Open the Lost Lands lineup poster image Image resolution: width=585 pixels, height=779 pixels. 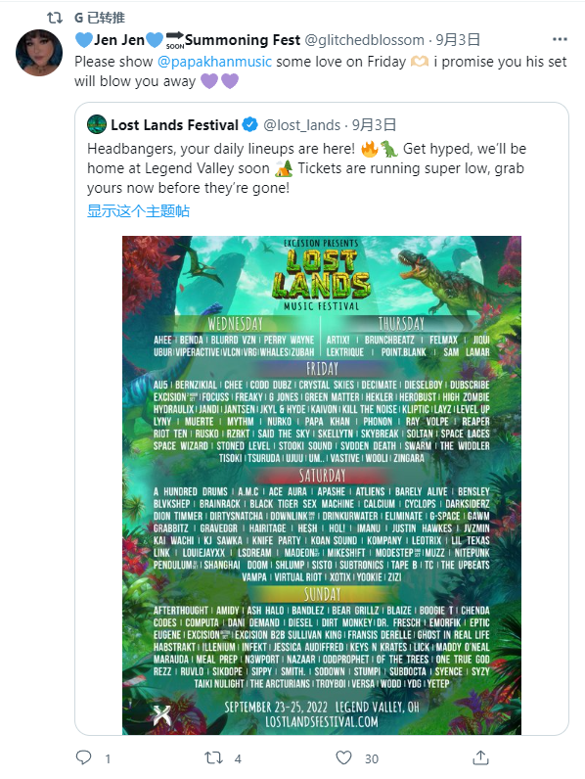[x=322, y=484]
